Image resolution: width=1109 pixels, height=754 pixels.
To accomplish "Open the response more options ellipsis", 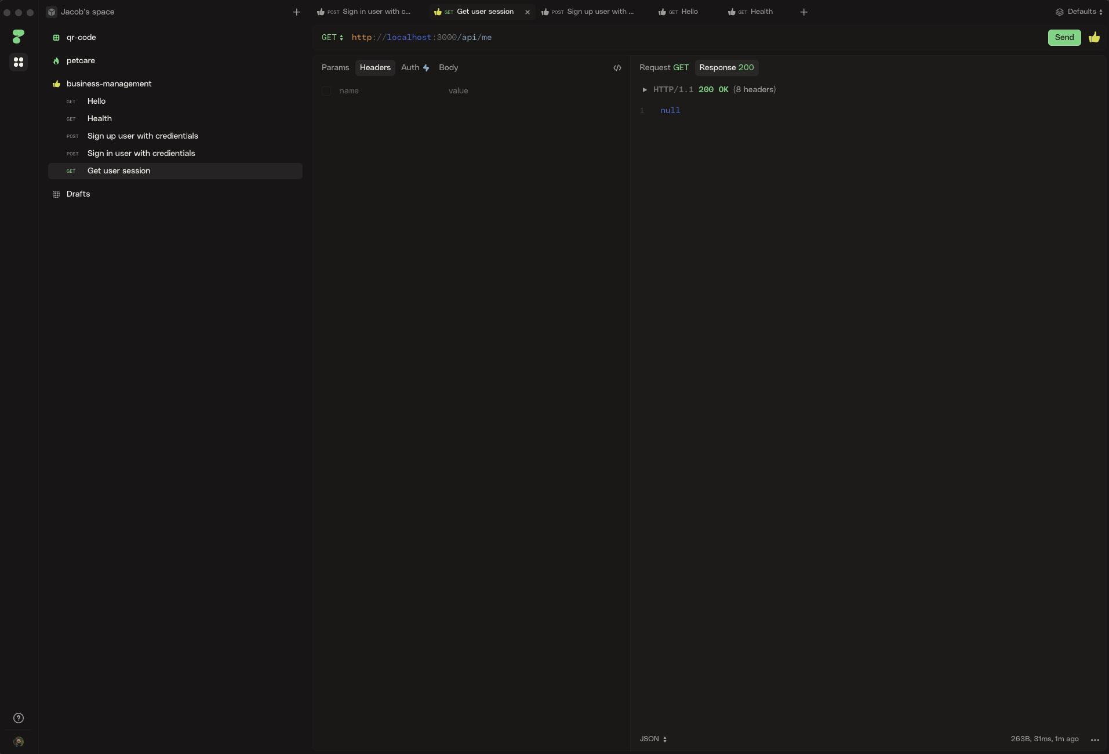I will coord(1095,739).
